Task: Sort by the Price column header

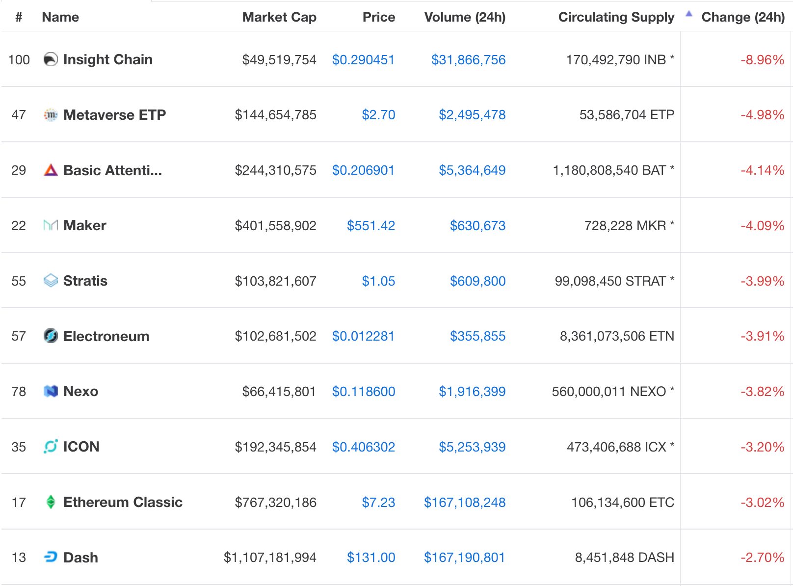Action: (x=378, y=17)
